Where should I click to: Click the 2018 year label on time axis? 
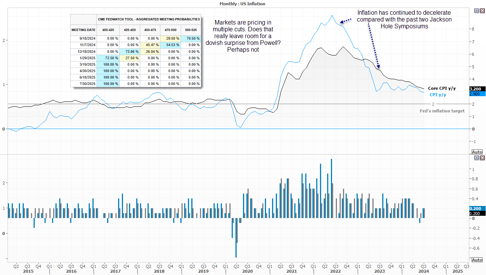point(159,271)
